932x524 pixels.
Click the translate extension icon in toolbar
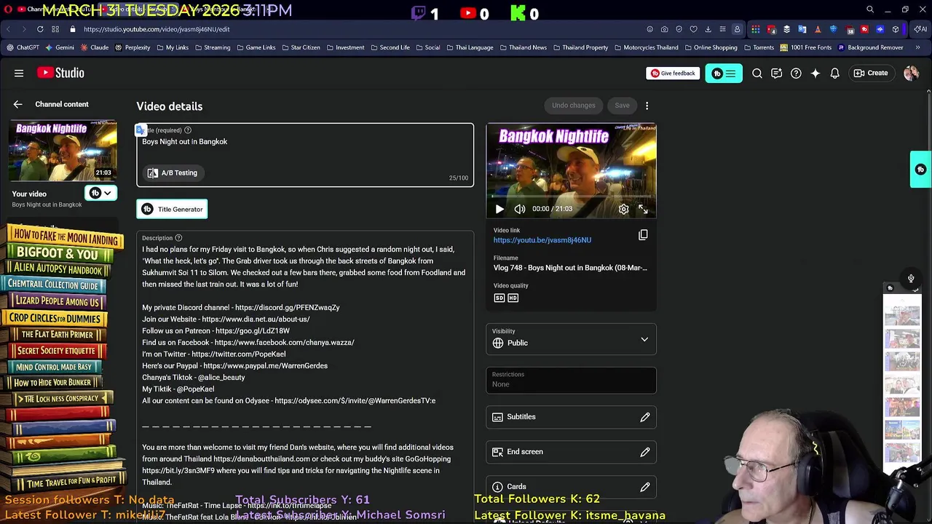(802, 29)
